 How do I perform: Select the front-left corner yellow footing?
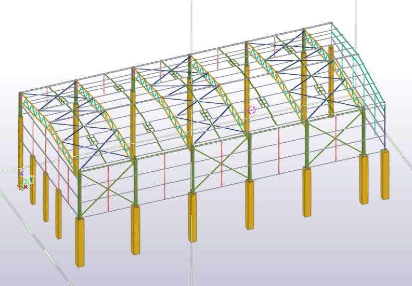[x=80, y=242]
